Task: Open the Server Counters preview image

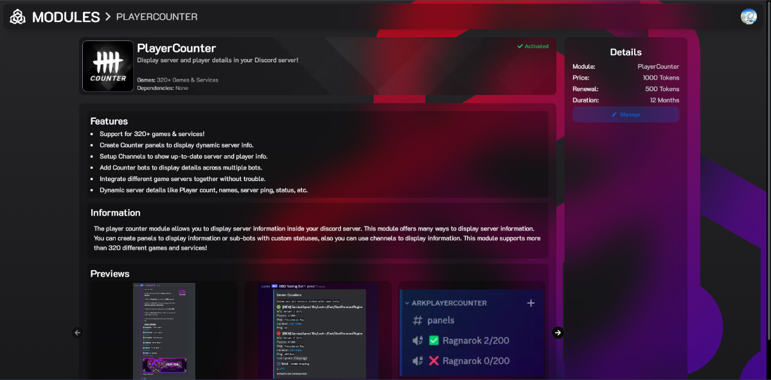Action: point(317,331)
